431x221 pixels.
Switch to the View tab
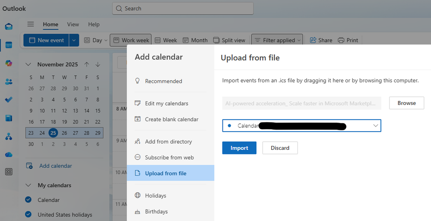(73, 25)
